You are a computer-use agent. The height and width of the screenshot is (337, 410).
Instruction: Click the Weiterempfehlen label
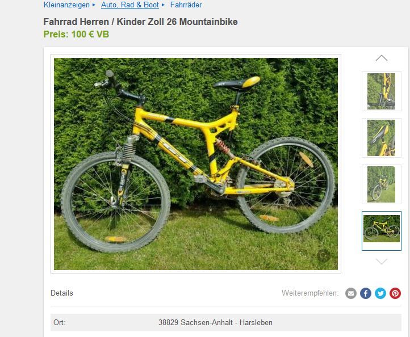(x=310, y=293)
